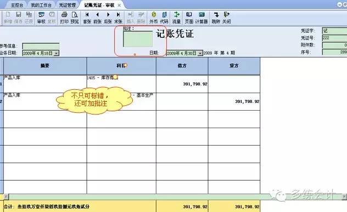Open the 日期 date dropdown
The width and height of the screenshot is (347, 212).
200,53
